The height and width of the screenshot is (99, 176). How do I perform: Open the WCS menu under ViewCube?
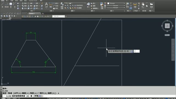(x=167, y=35)
